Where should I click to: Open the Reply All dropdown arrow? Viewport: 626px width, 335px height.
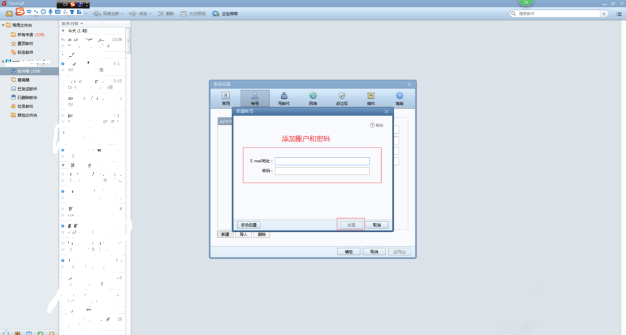[x=122, y=14]
